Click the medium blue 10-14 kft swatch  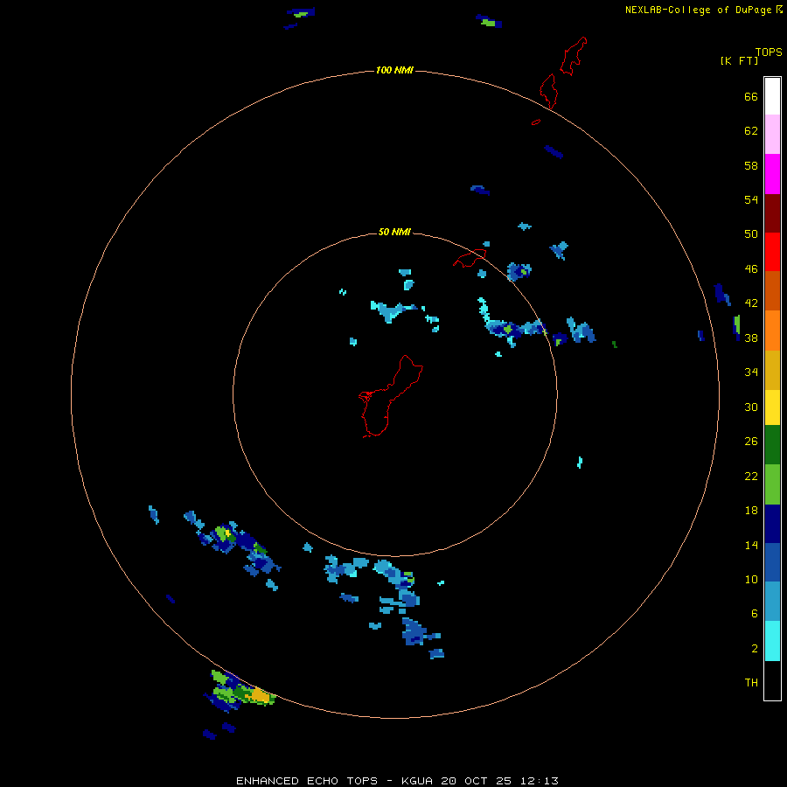pos(772,562)
